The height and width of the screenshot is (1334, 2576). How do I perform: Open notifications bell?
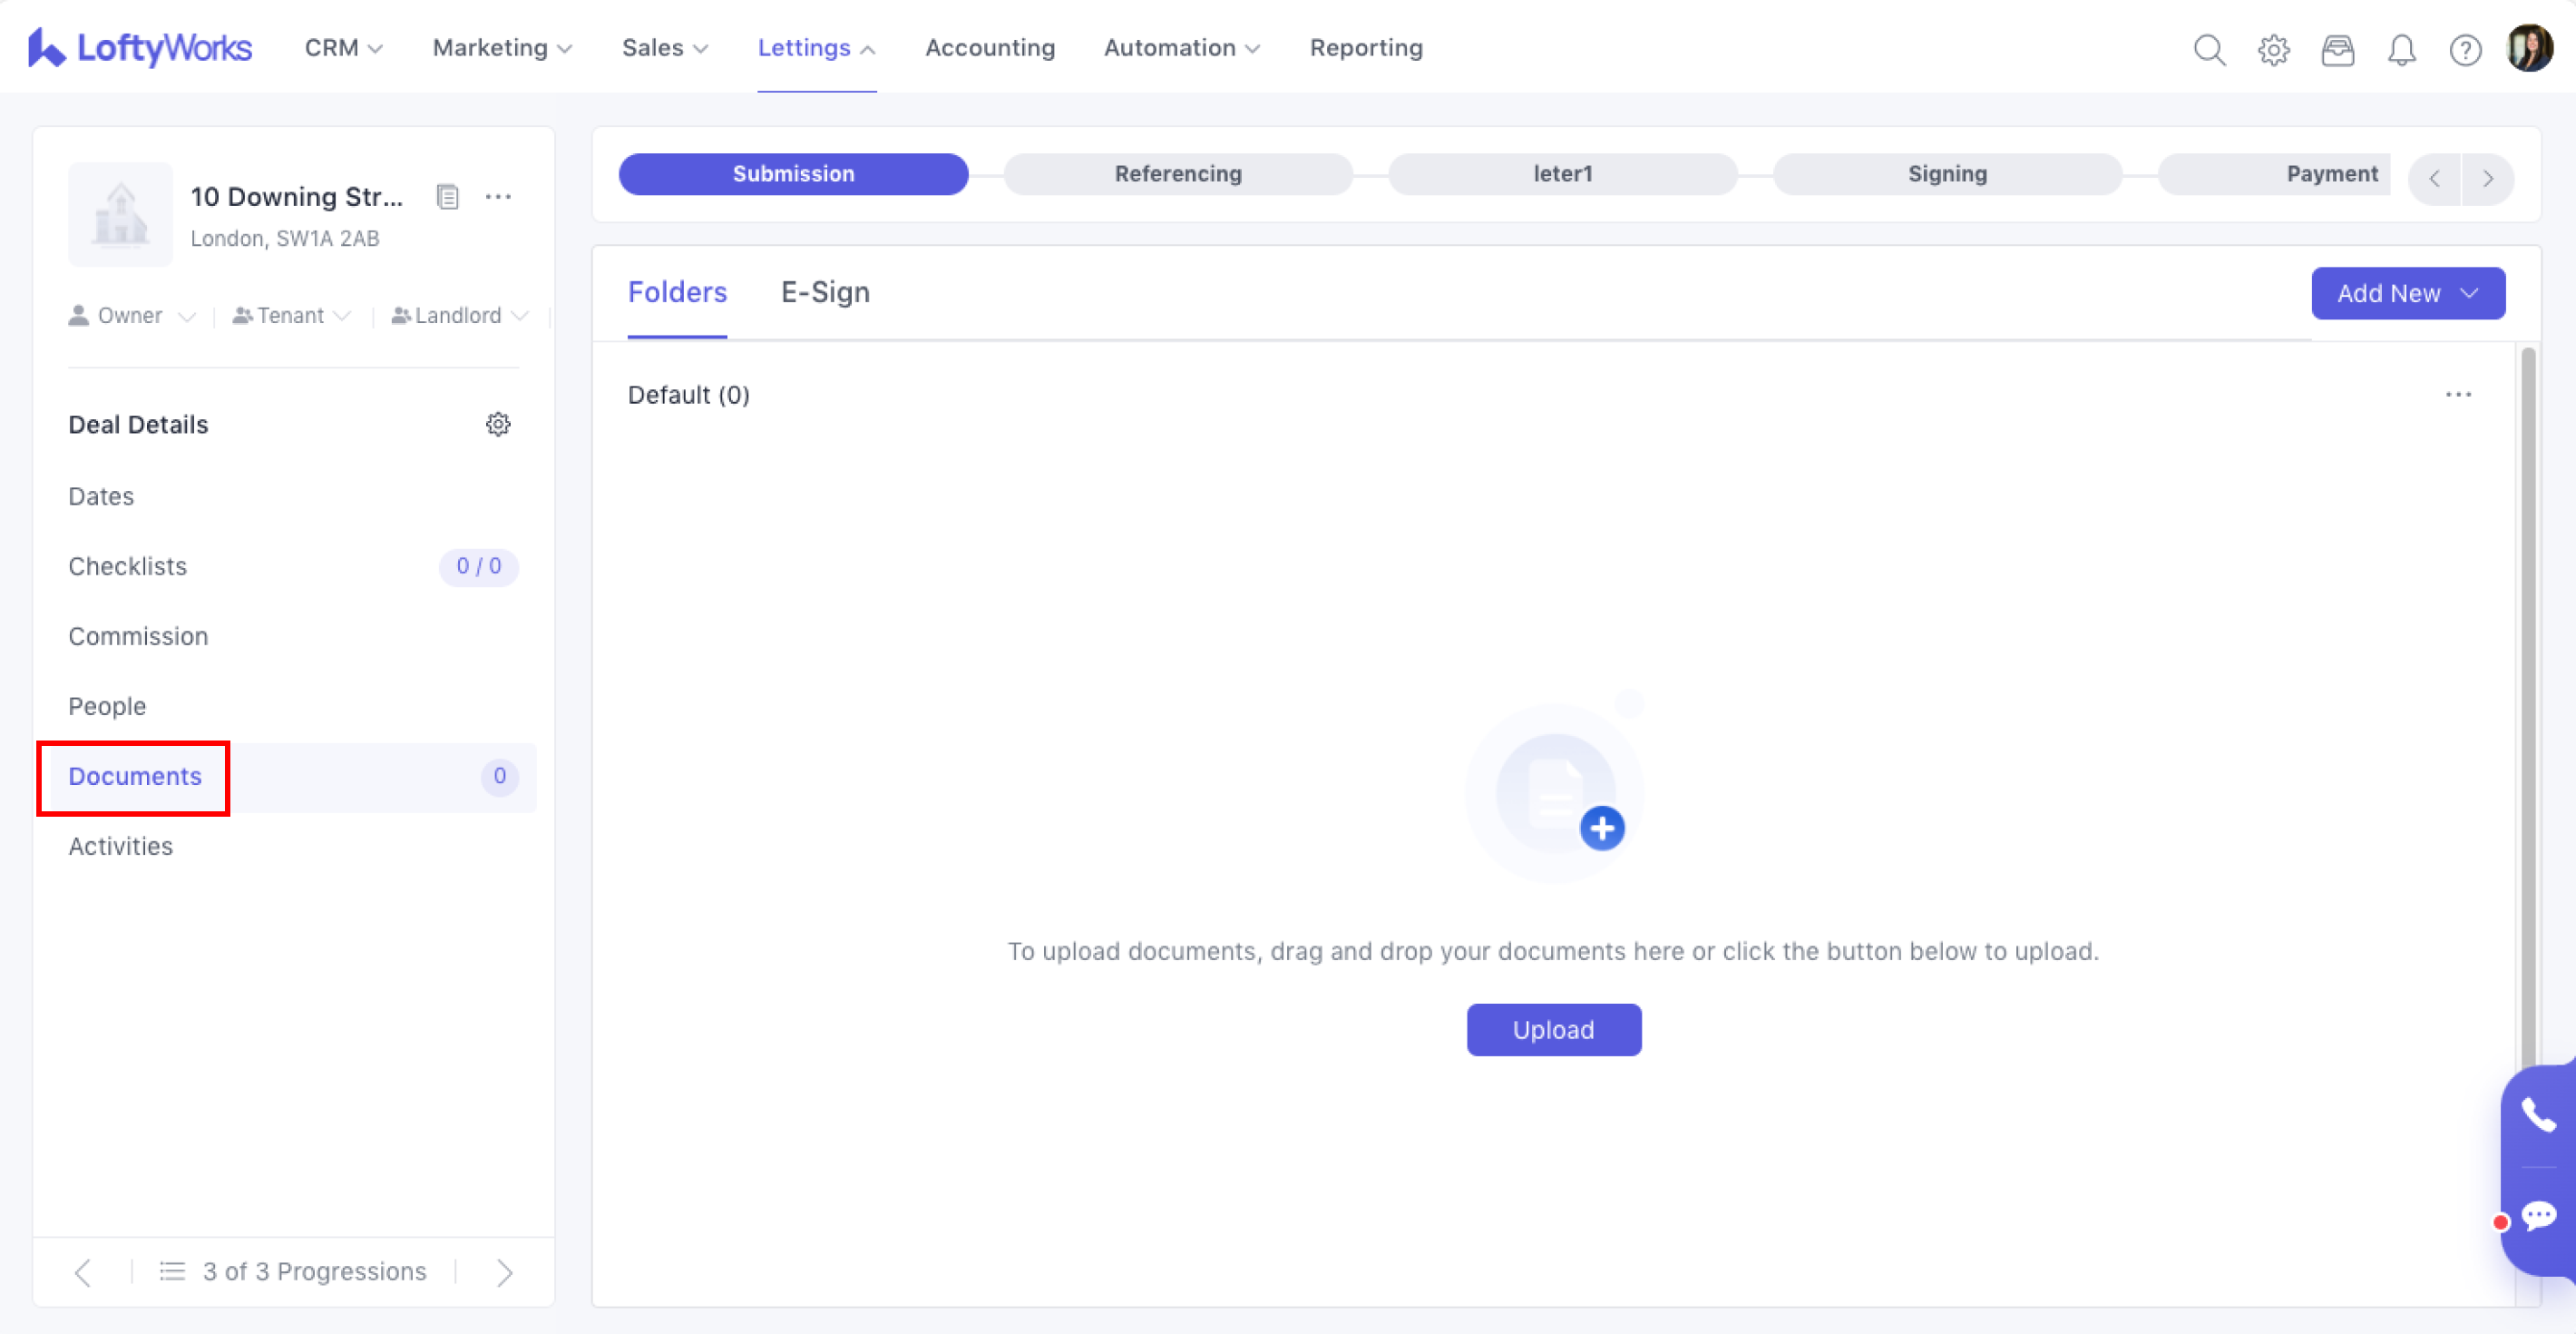2401,49
